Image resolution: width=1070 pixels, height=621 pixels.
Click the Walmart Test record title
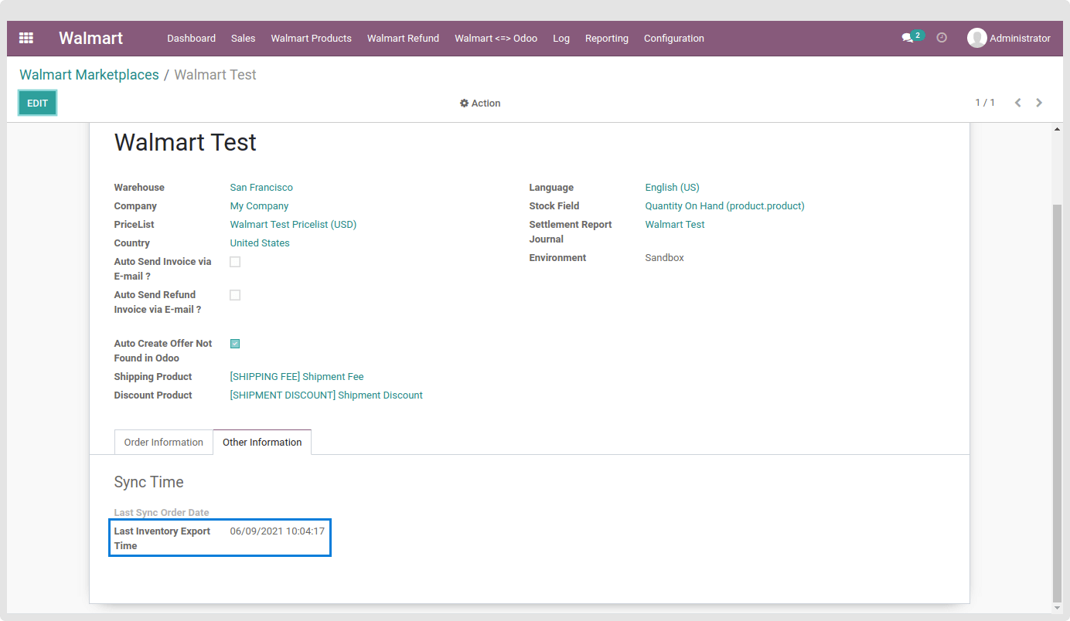(x=186, y=142)
